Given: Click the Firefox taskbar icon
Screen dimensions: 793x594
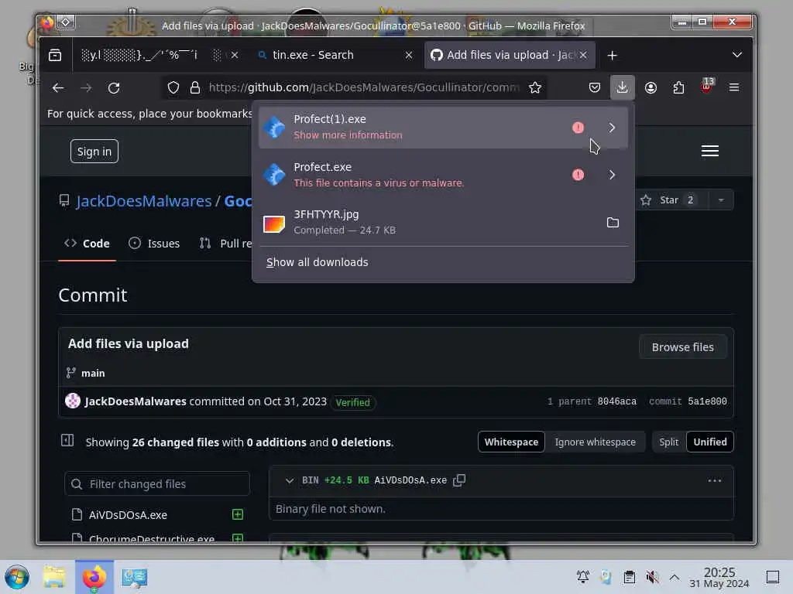Looking at the screenshot, I should [94, 577].
